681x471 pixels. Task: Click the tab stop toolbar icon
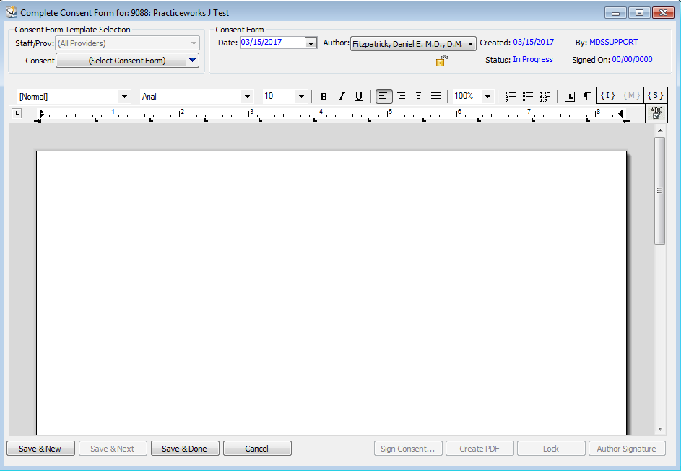click(569, 96)
